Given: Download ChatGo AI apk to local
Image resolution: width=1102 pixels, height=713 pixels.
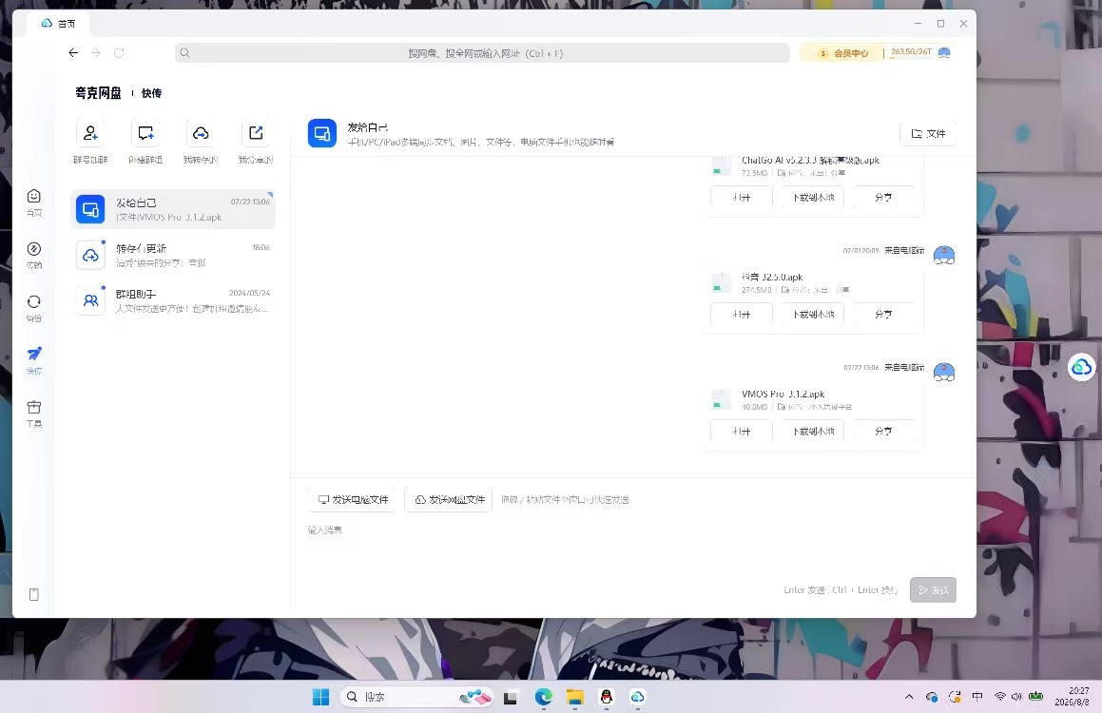Looking at the screenshot, I should [x=813, y=198].
